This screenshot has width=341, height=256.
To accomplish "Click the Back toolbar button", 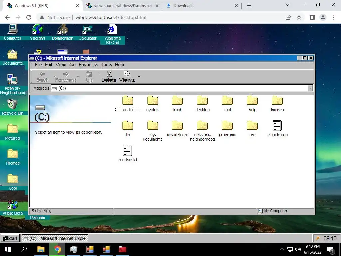I will [x=42, y=77].
